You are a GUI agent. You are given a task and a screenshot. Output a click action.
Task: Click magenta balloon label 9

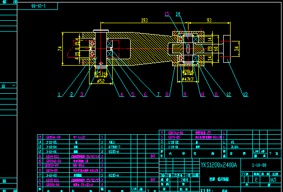tap(185, 94)
